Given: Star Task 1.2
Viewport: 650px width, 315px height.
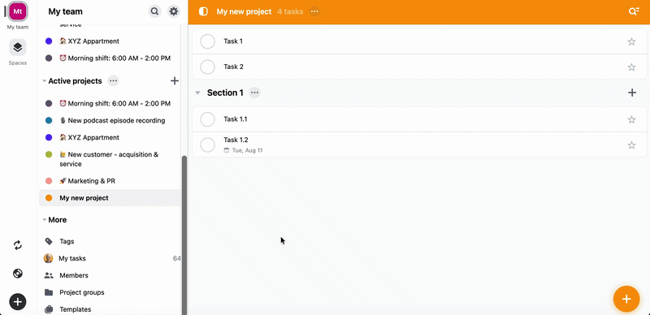Looking at the screenshot, I should click(631, 145).
